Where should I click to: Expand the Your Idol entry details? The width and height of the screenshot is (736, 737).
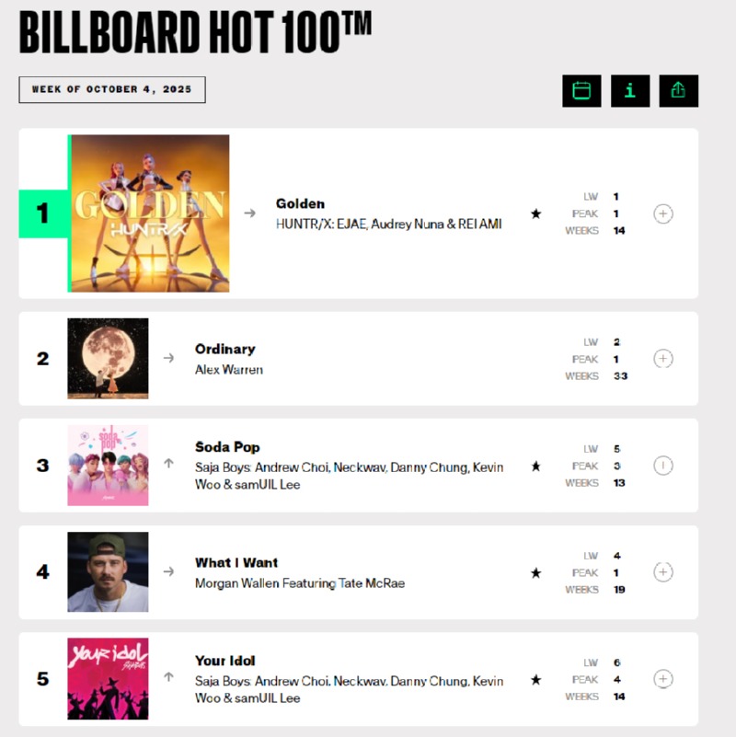click(662, 679)
